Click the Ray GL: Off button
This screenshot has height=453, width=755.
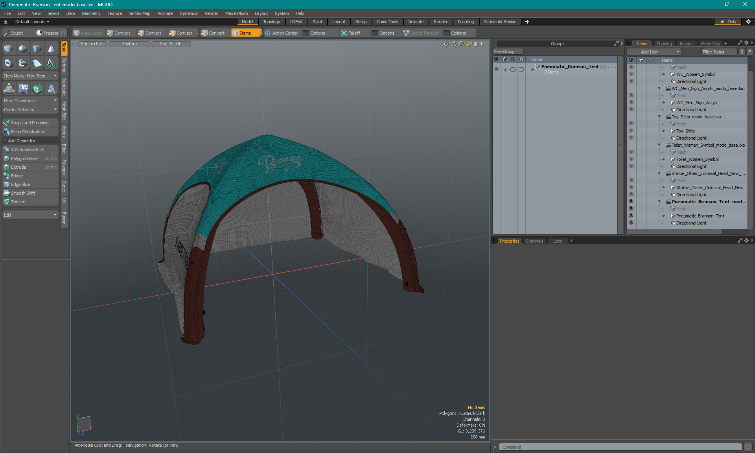[171, 44]
